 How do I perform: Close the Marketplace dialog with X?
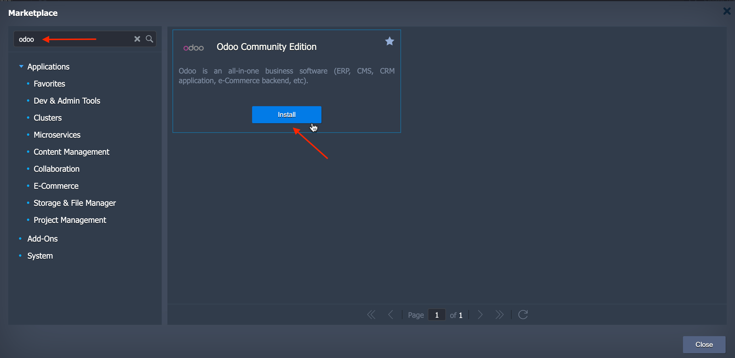click(727, 11)
